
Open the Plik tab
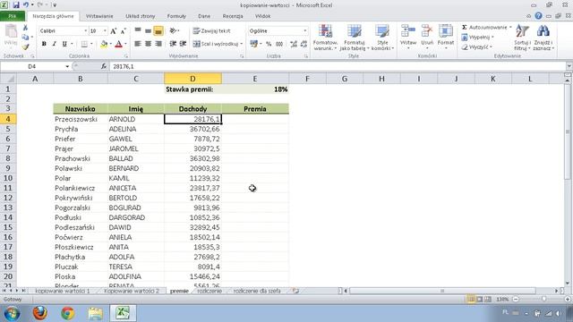(x=13, y=16)
